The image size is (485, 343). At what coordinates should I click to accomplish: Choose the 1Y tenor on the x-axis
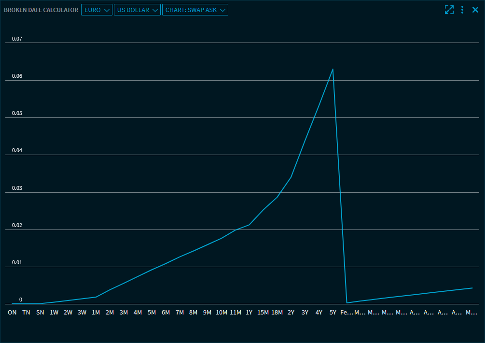click(x=249, y=313)
